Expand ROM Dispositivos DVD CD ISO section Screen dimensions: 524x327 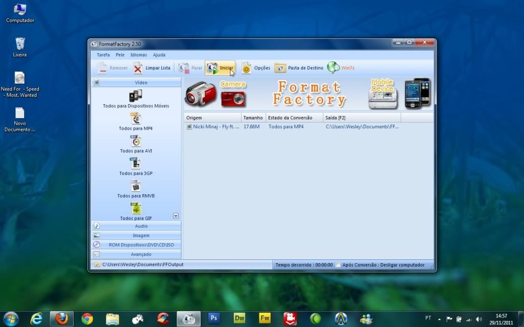[137, 245]
